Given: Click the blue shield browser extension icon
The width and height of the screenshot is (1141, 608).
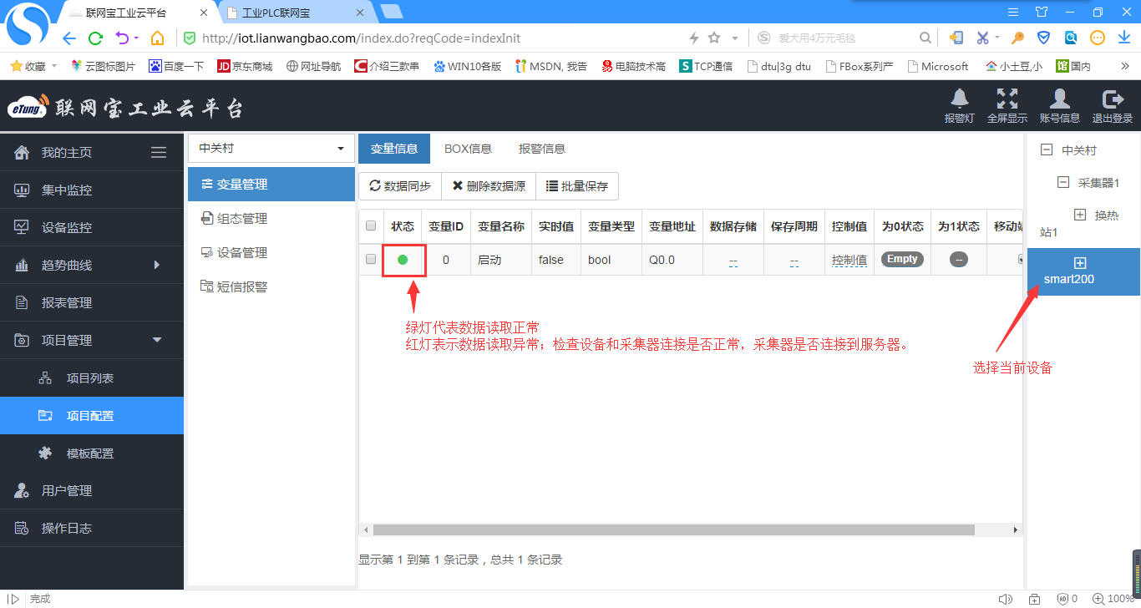Looking at the screenshot, I should click(1044, 38).
